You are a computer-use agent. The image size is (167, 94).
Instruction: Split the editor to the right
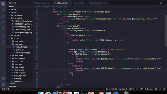(160, 3)
